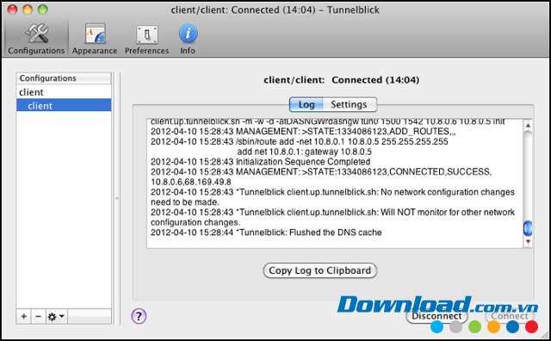Click log line 'Flushed the DNS cache'
This screenshot has height=341, width=551.
point(266,232)
